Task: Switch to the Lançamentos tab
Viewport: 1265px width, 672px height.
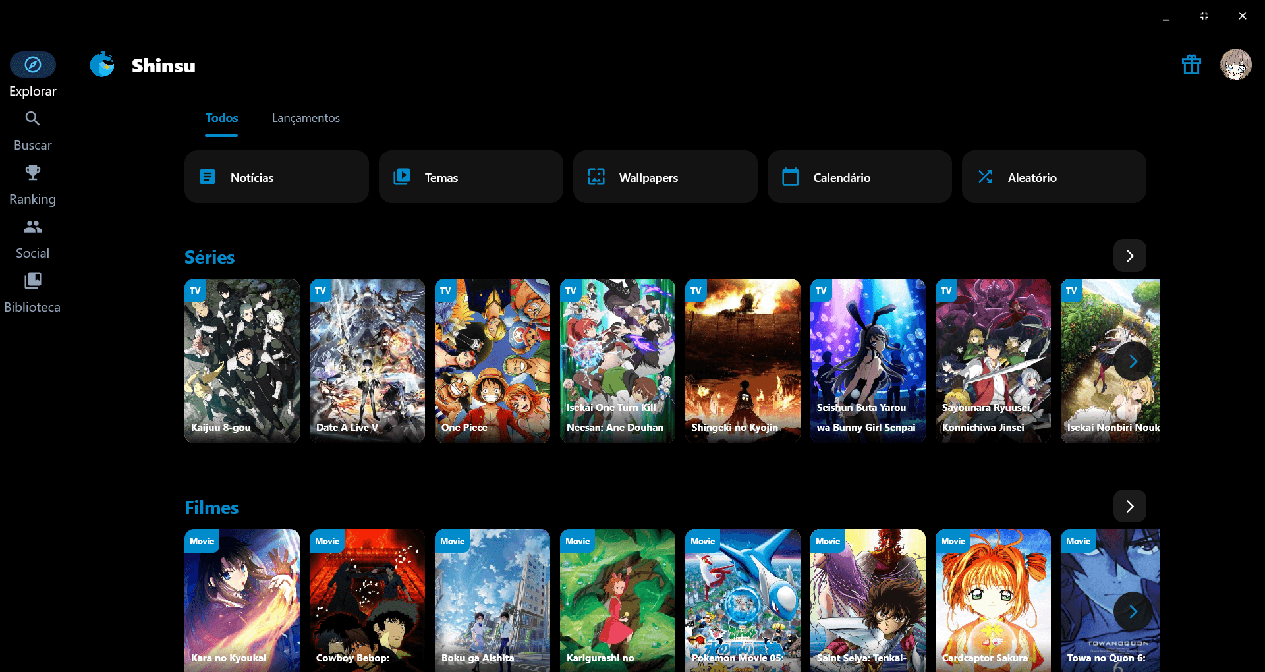Action: pos(306,118)
